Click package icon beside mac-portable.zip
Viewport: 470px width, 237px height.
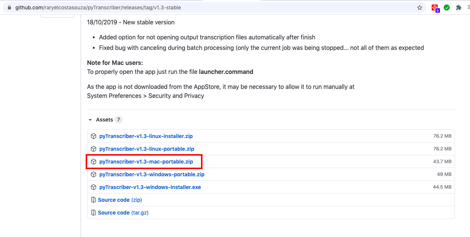[x=94, y=162]
